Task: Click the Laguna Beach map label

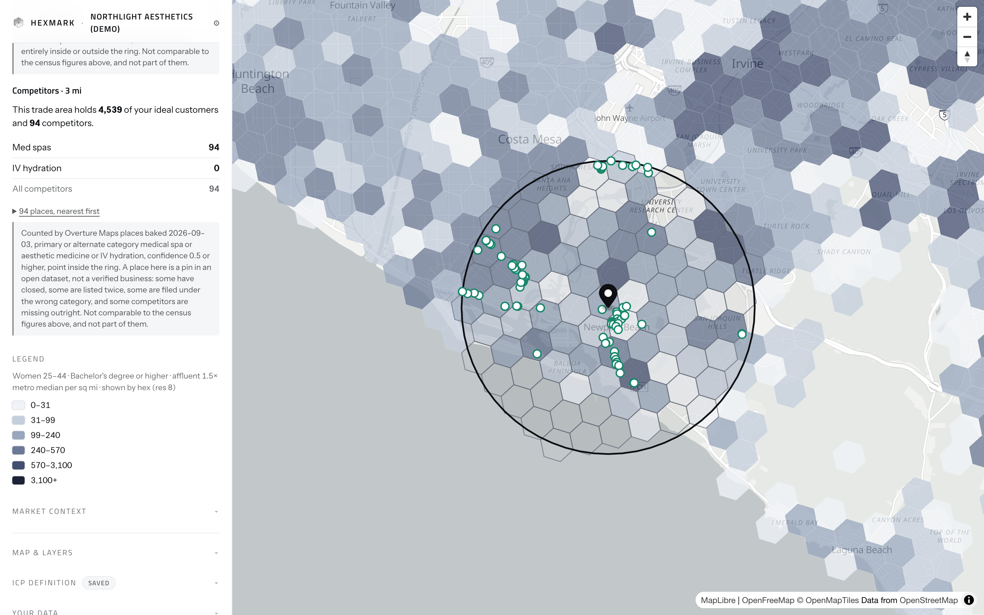Action: 862,550
